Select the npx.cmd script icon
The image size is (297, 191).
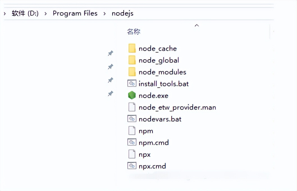tap(132, 166)
